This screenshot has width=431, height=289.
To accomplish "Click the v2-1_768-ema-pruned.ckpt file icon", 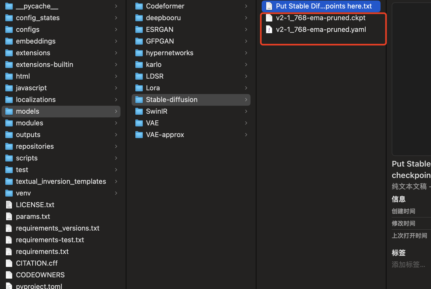I will [x=269, y=18].
